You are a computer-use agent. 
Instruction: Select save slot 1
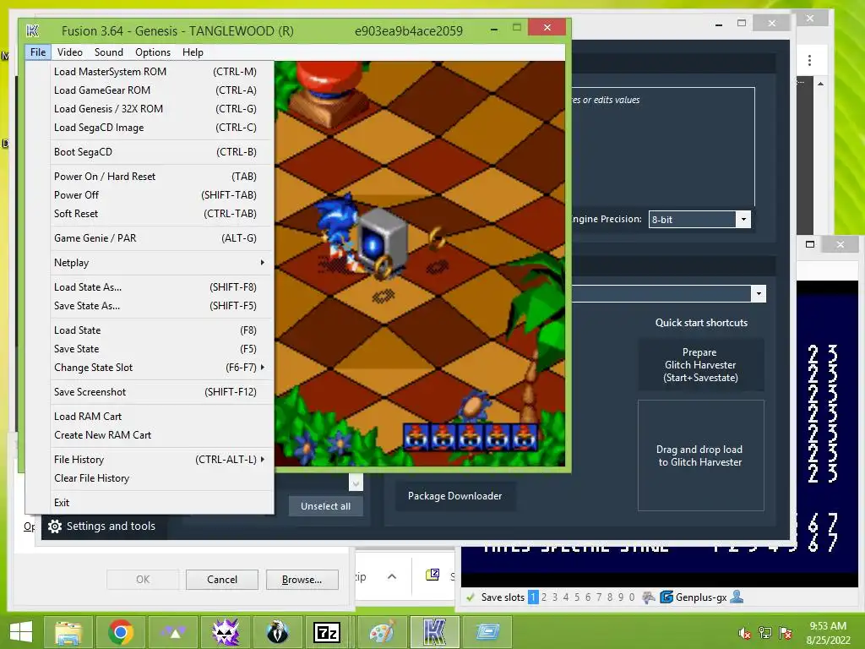coord(533,597)
